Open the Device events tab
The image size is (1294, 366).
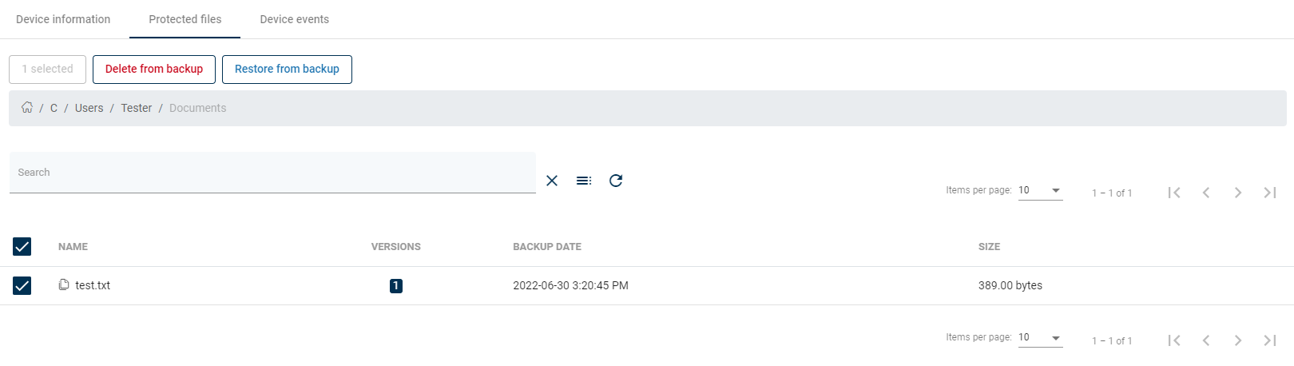(x=294, y=19)
